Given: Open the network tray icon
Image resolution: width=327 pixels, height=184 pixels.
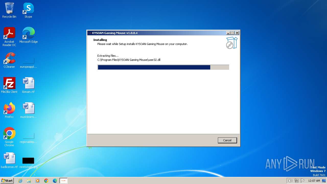Looking at the screenshot, I should coord(297,181).
